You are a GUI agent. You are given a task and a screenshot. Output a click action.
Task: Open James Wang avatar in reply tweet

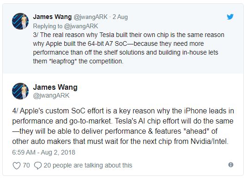20,21
